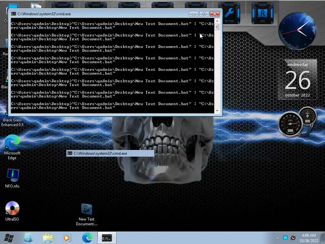This screenshot has width=325, height=244.
Task: Close the cmd.exe window
Action: pos(215,14)
